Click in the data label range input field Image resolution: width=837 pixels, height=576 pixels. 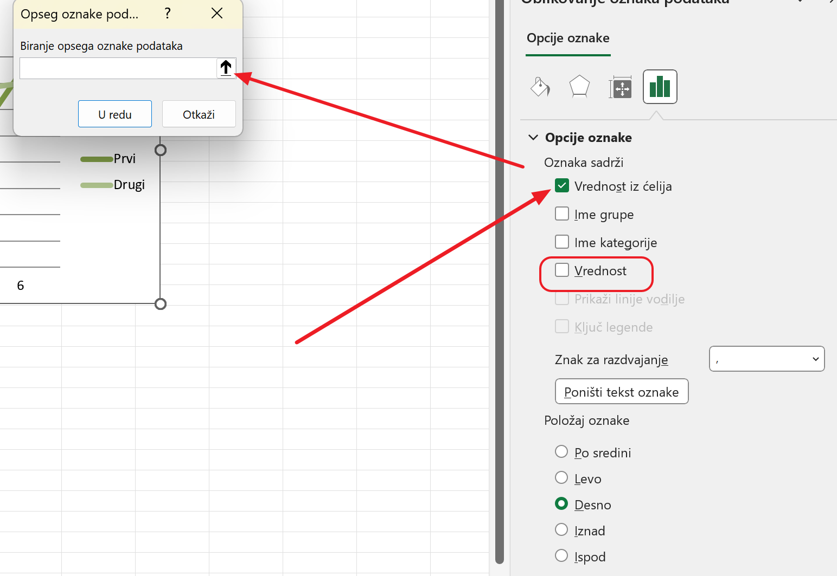click(x=118, y=69)
